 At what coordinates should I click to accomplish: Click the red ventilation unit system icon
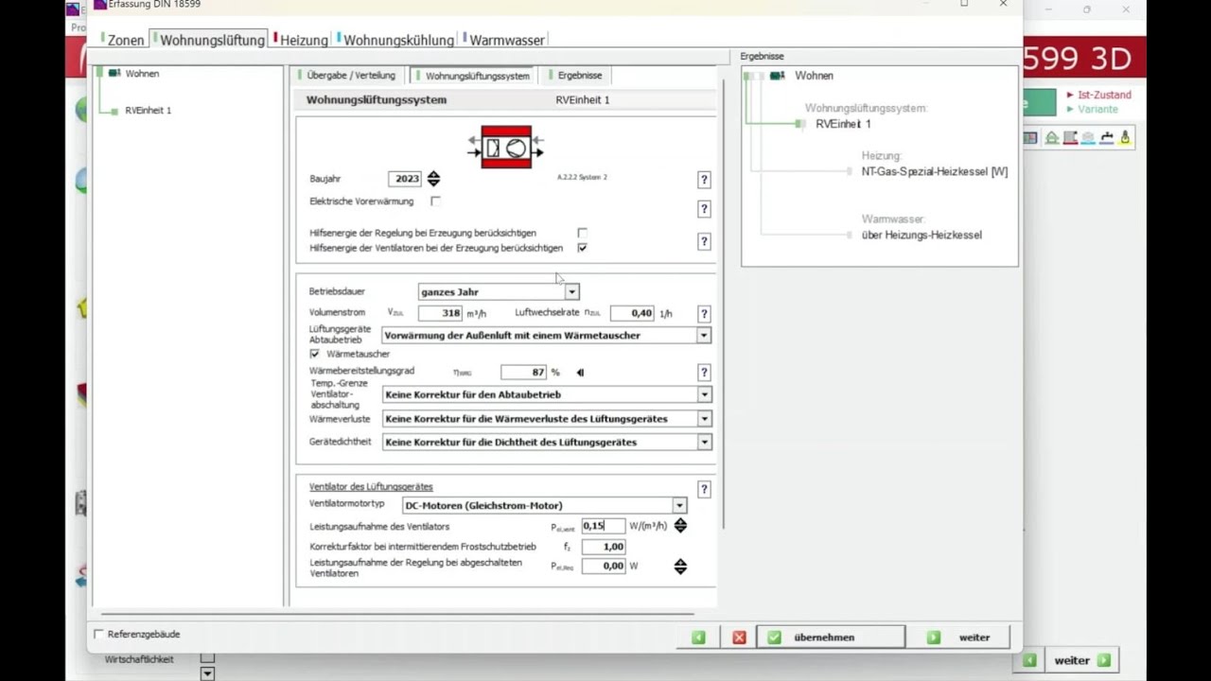[506, 147]
